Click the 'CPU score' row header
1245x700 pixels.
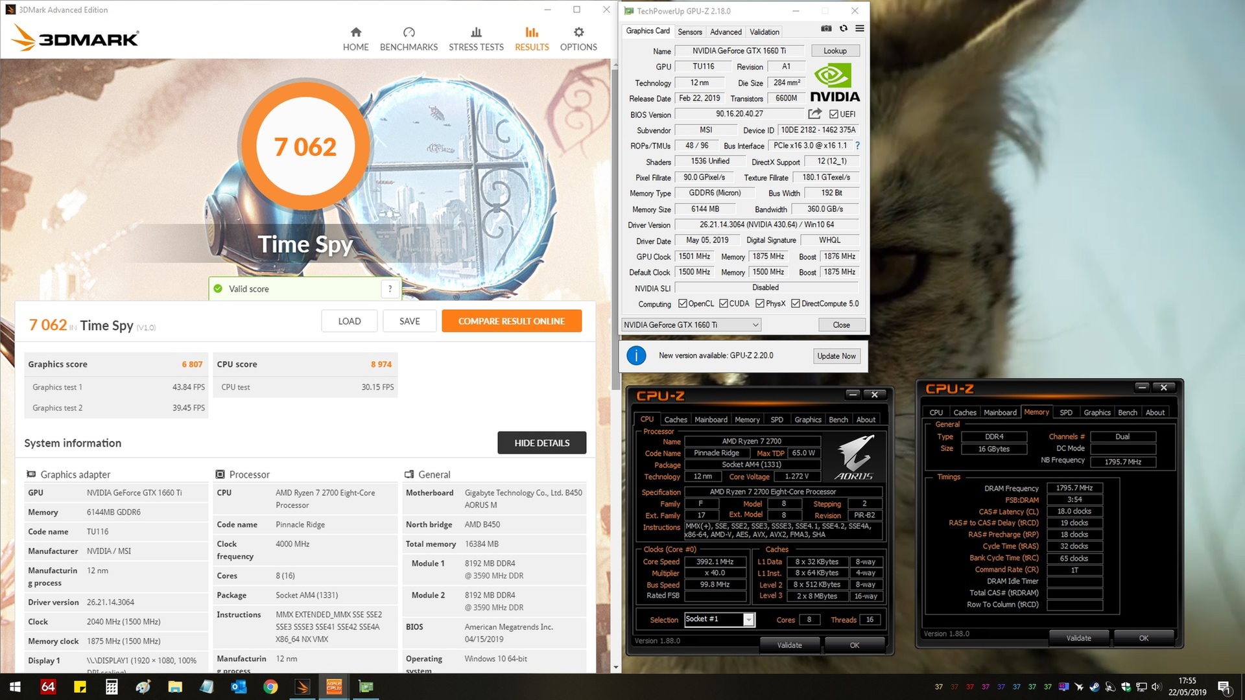pos(304,364)
